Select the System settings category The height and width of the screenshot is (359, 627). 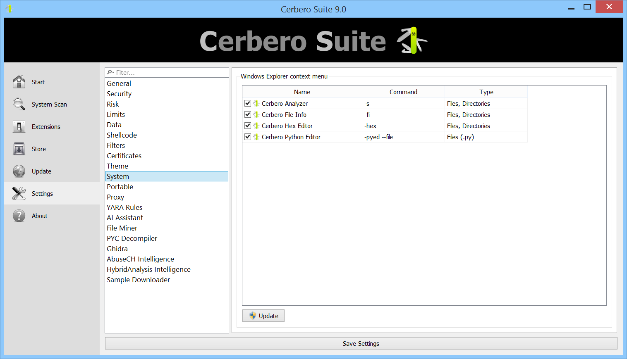167,176
